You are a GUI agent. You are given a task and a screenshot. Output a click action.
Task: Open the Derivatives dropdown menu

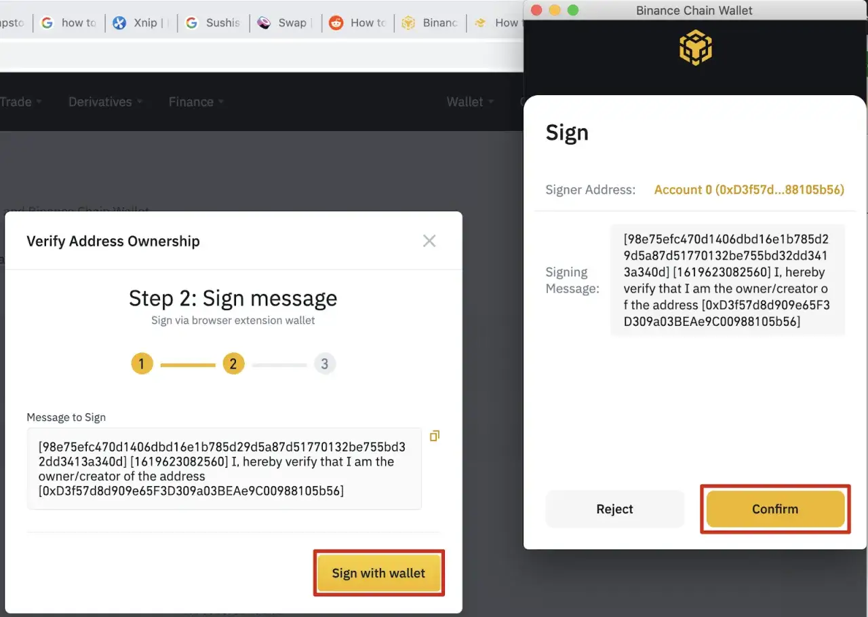pyautogui.click(x=100, y=101)
